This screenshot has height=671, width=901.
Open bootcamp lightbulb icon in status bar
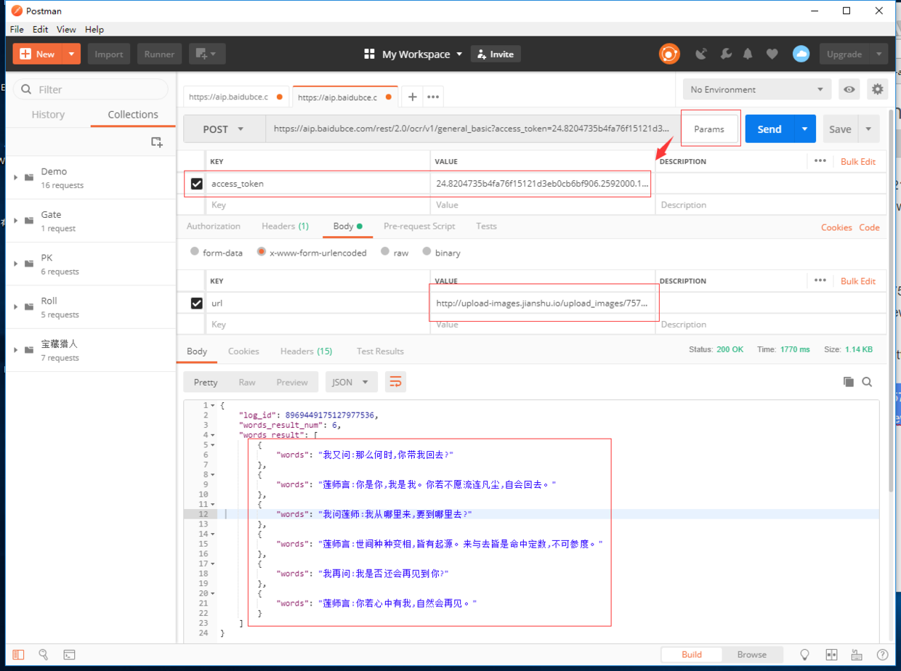click(805, 654)
